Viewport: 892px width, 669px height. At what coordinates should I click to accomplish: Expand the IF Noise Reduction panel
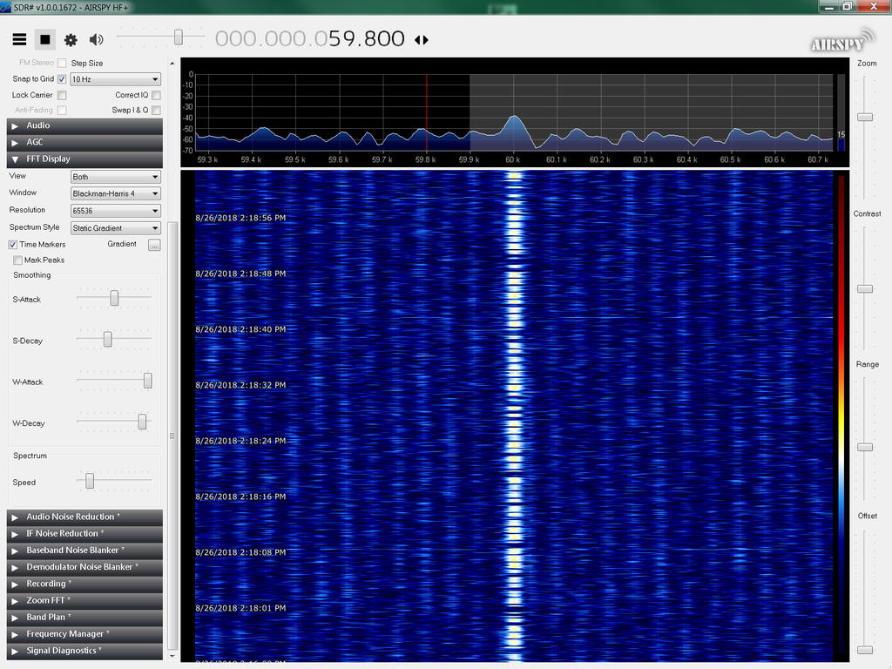(x=84, y=534)
